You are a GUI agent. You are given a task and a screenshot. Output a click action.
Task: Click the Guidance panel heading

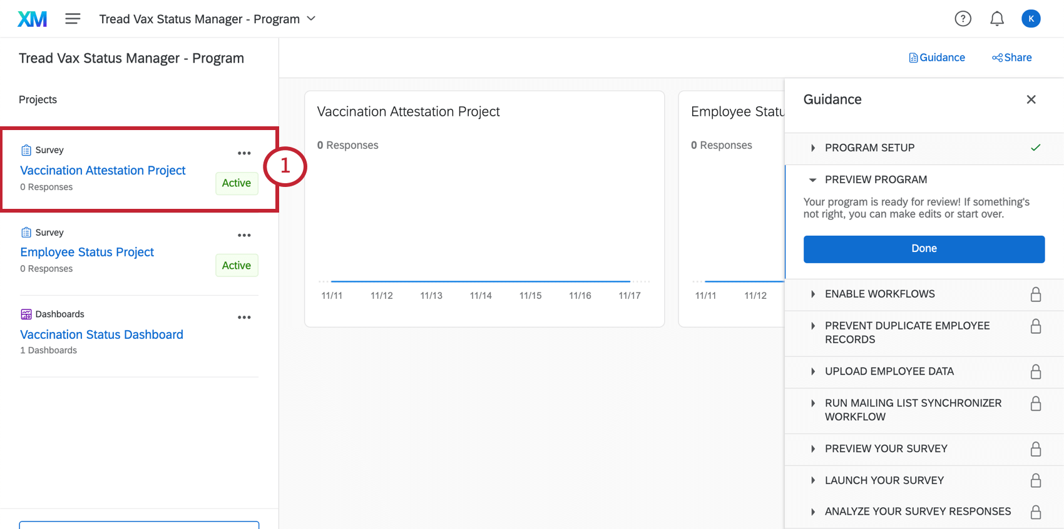(832, 99)
